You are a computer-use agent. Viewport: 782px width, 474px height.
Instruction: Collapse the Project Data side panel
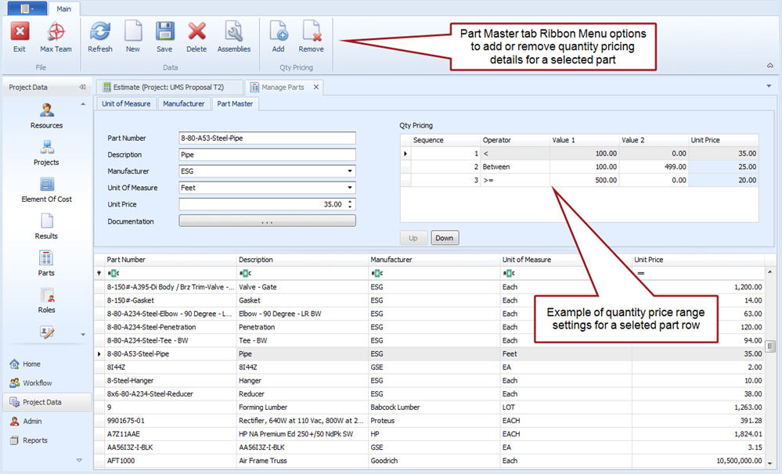click(x=82, y=88)
